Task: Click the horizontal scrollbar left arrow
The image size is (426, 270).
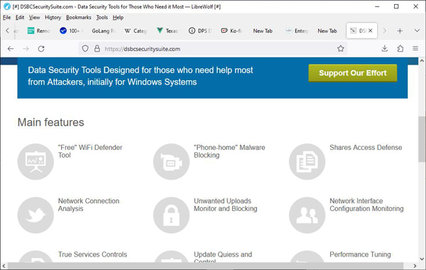Action: coord(4,266)
